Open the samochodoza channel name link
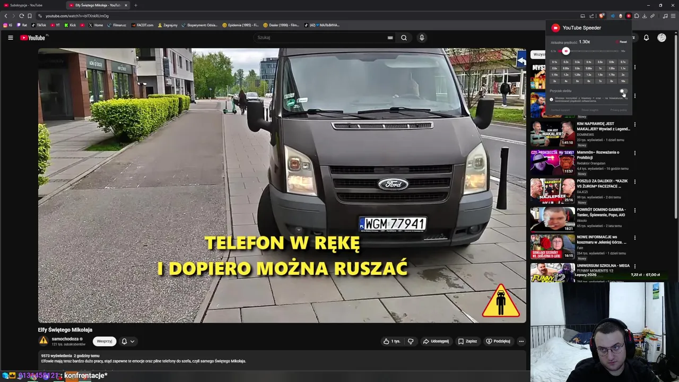The width and height of the screenshot is (679, 382). pos(65,338)
